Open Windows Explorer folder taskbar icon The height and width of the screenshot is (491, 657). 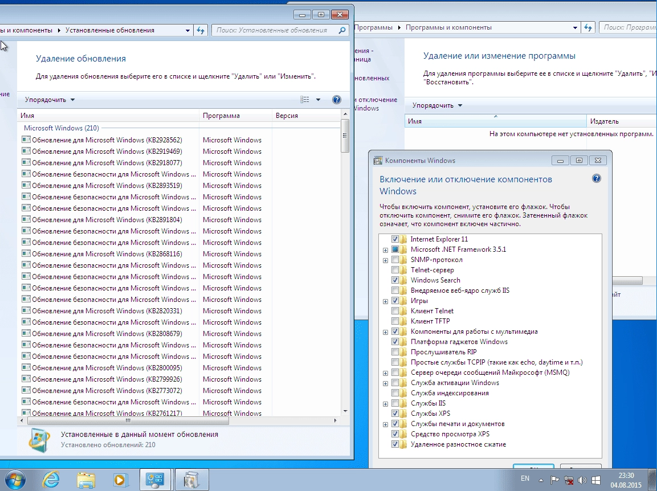(85, 480)
